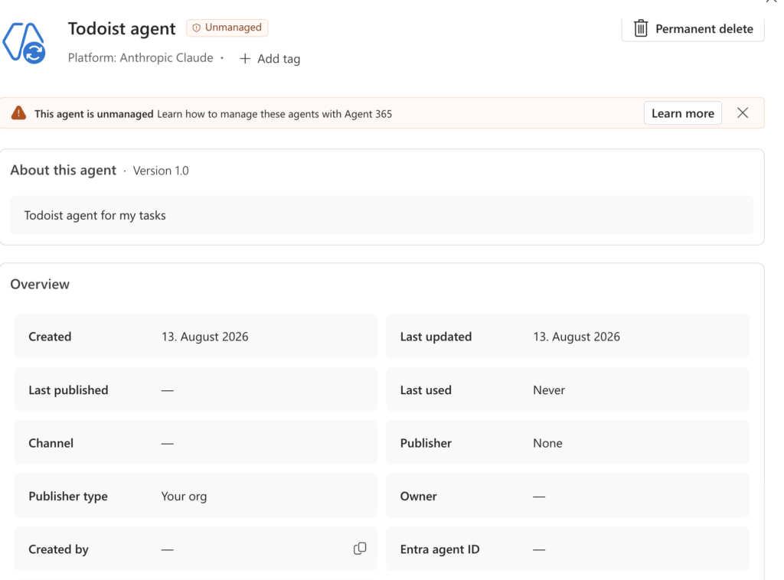Click the Permanent delete button
Viewport: 784px width, 580px height.
(x=692, y=29)
